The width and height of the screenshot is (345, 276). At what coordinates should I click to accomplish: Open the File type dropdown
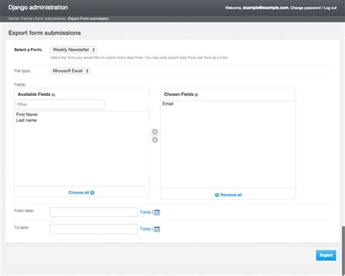point(70,71)
